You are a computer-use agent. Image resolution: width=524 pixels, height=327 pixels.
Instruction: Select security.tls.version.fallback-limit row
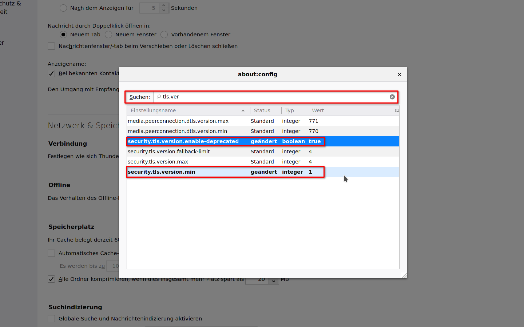(x=168, y=152)
